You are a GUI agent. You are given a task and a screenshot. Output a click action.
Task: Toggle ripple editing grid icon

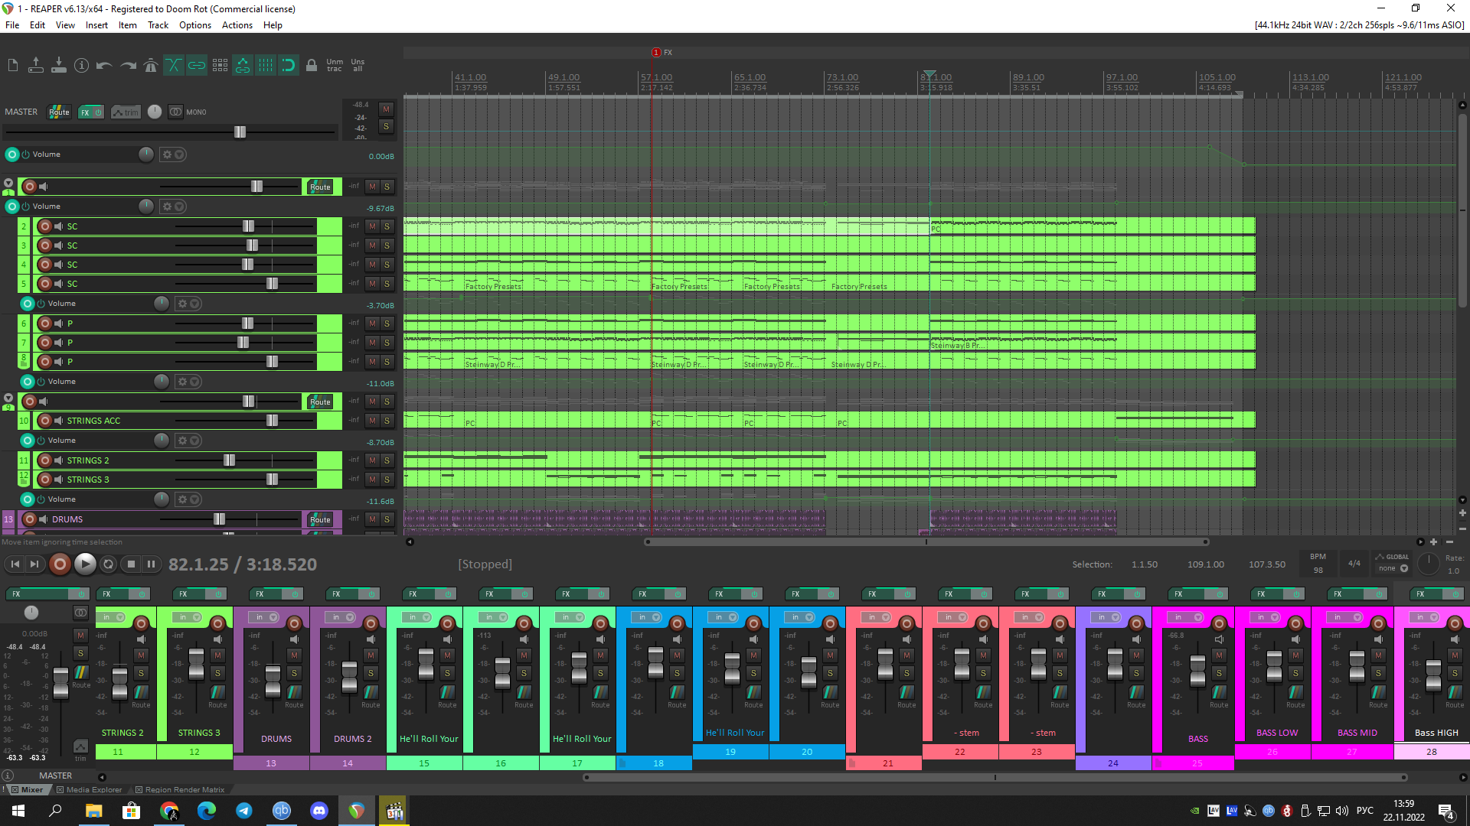pos(220,66)
